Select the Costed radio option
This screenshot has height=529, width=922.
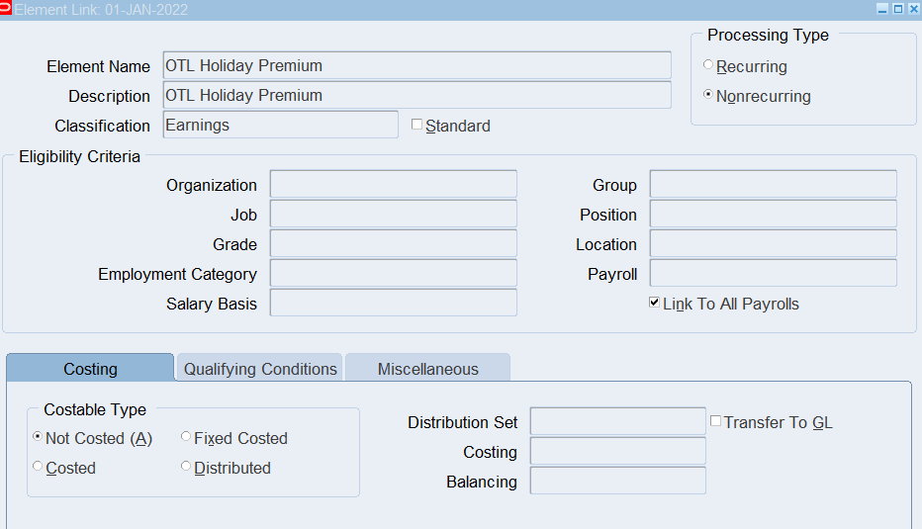[38, 466]
